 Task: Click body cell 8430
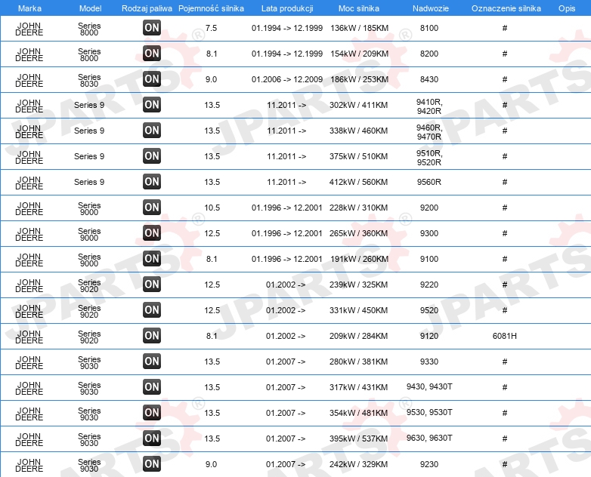click(429, 79)
